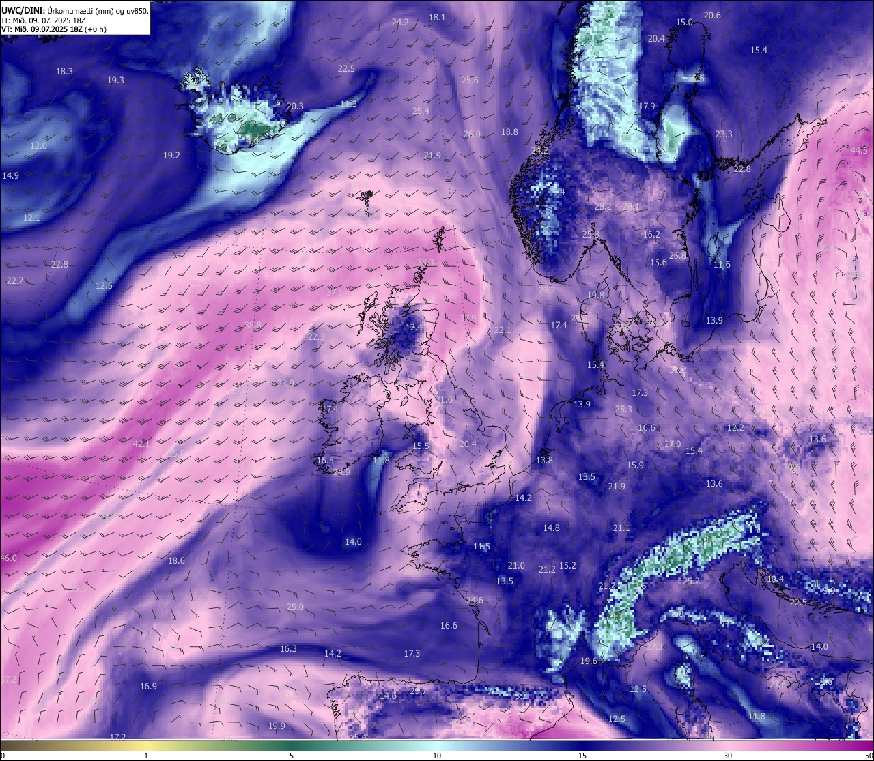Select the 25.0 map value

pos(295,607)
